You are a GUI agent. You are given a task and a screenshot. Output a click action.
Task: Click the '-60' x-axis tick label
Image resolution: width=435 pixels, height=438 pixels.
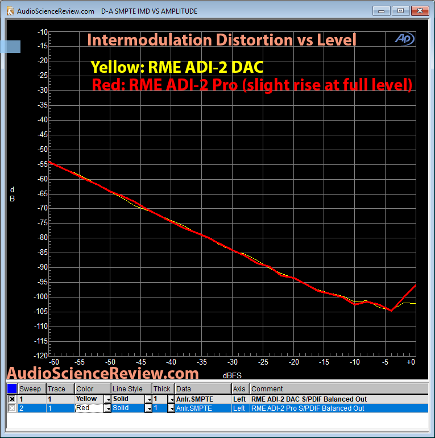pos(54,362)
